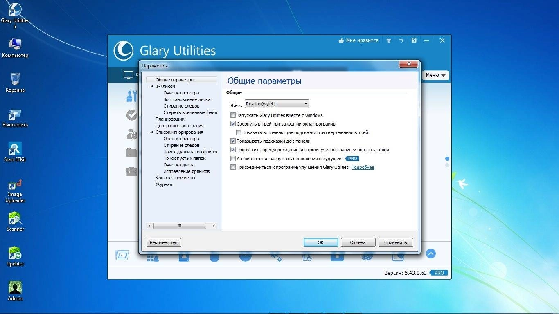Open the help question-mark icon
This screenshot has width=559, height=314.
(x=414, y=40)
